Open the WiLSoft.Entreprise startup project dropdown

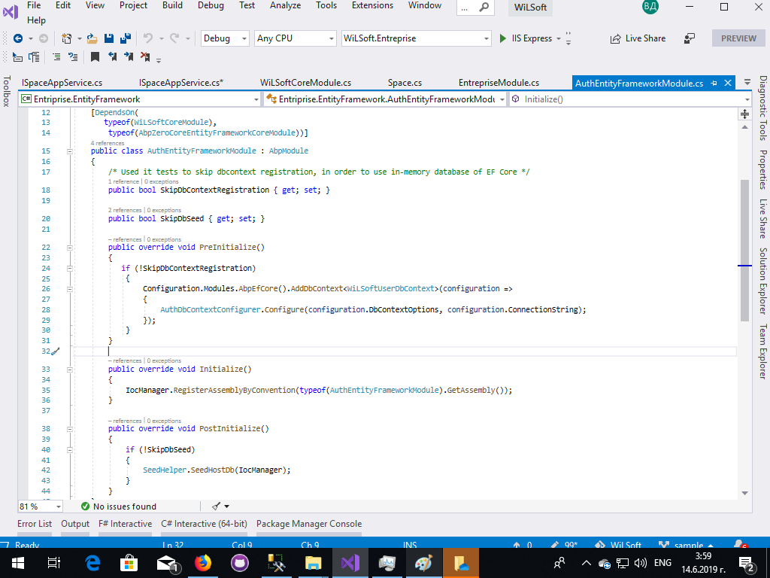click(417, 38)
